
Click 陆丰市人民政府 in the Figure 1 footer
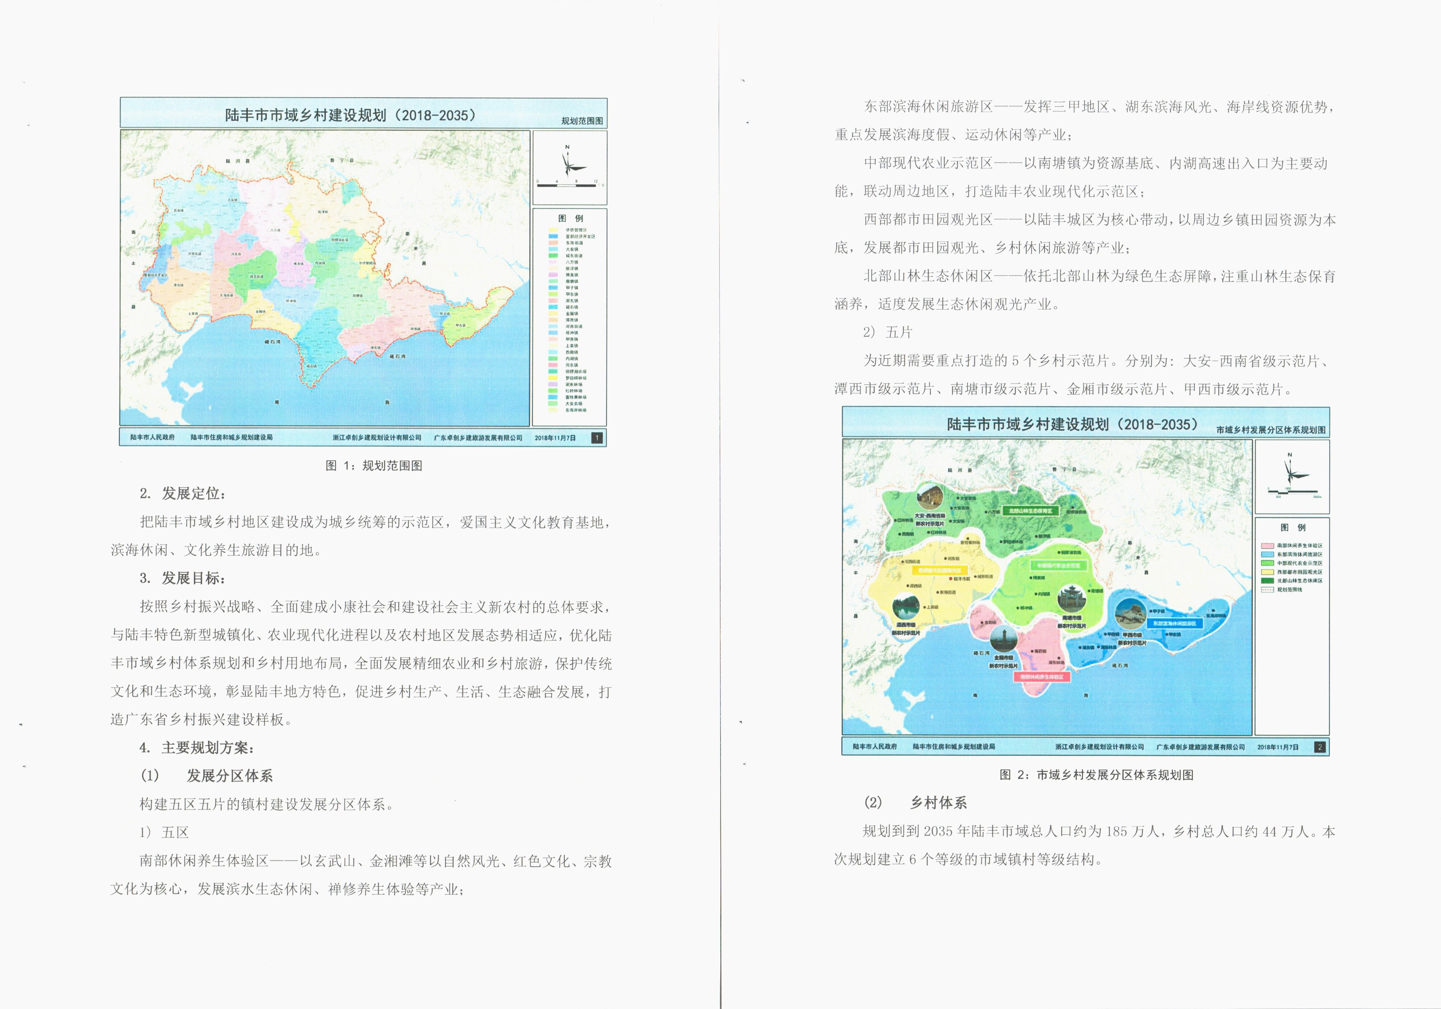click(152, 437)
